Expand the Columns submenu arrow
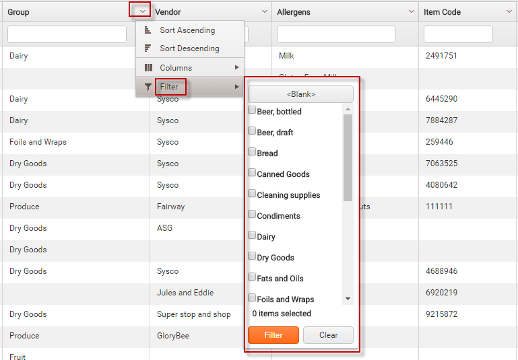Viewport: 518px width, 360px height. pos(236,68)
